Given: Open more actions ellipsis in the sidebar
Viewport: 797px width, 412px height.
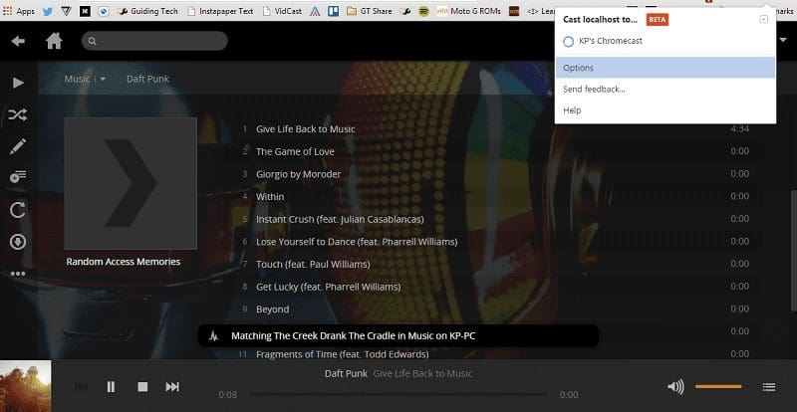Looking at the screenshot, I should pyautogui.click(x=18, y=274).
